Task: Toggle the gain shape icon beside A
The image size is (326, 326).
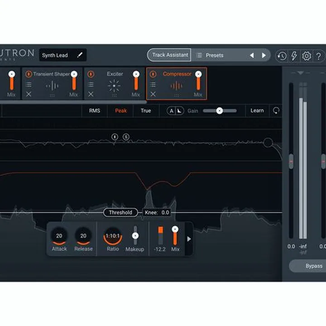Action: click(x=179, y=111)
